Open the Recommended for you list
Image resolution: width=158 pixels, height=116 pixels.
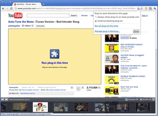19,99
